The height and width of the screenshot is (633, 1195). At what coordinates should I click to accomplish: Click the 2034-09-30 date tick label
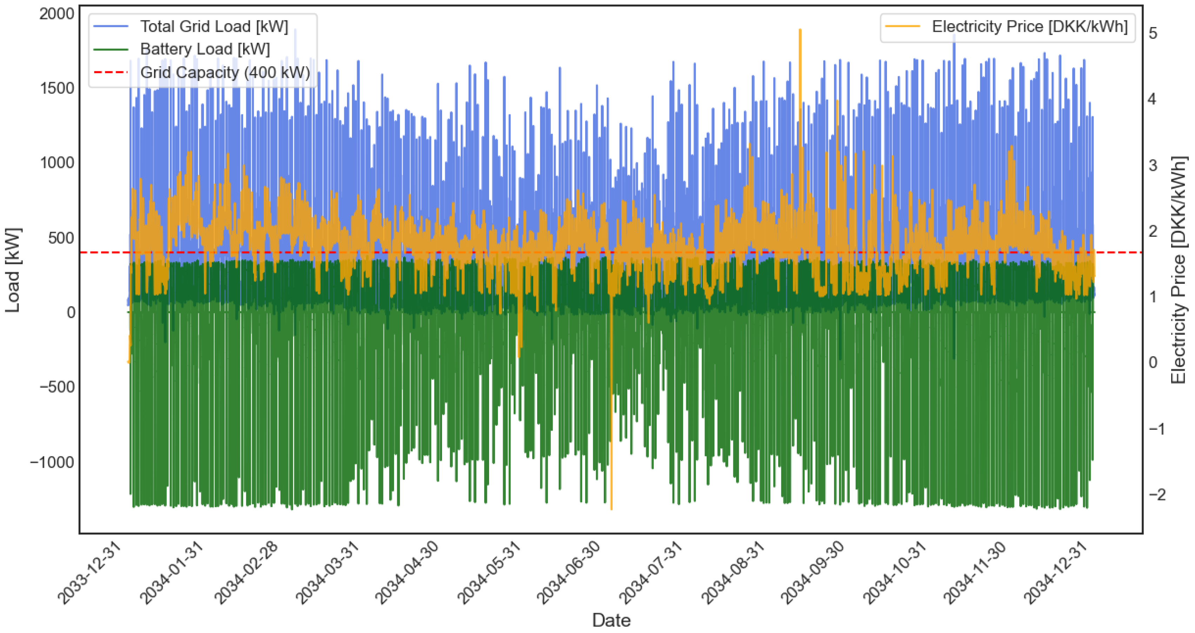(x=812, y=573)
